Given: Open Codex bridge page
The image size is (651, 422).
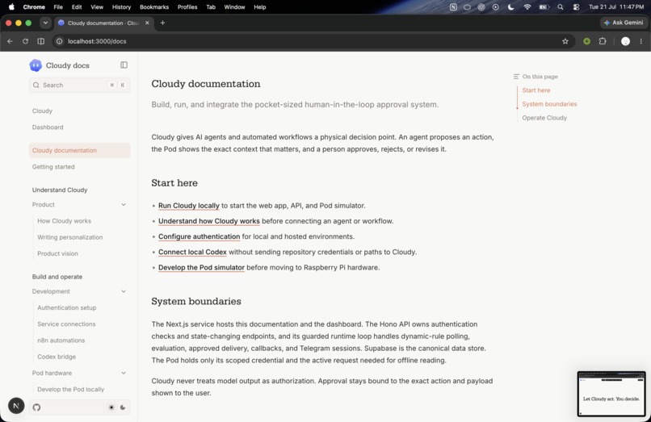Looking at the screenshot, I should tap(57, 357).
